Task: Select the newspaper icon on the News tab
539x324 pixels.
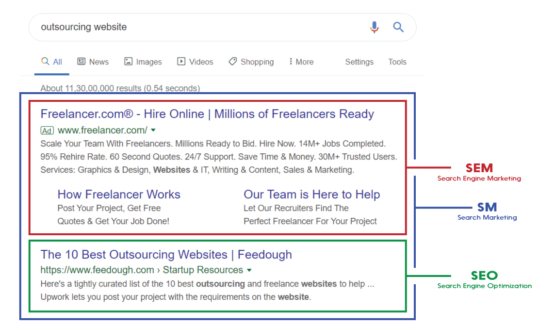Action: click(x=81, y=62)
